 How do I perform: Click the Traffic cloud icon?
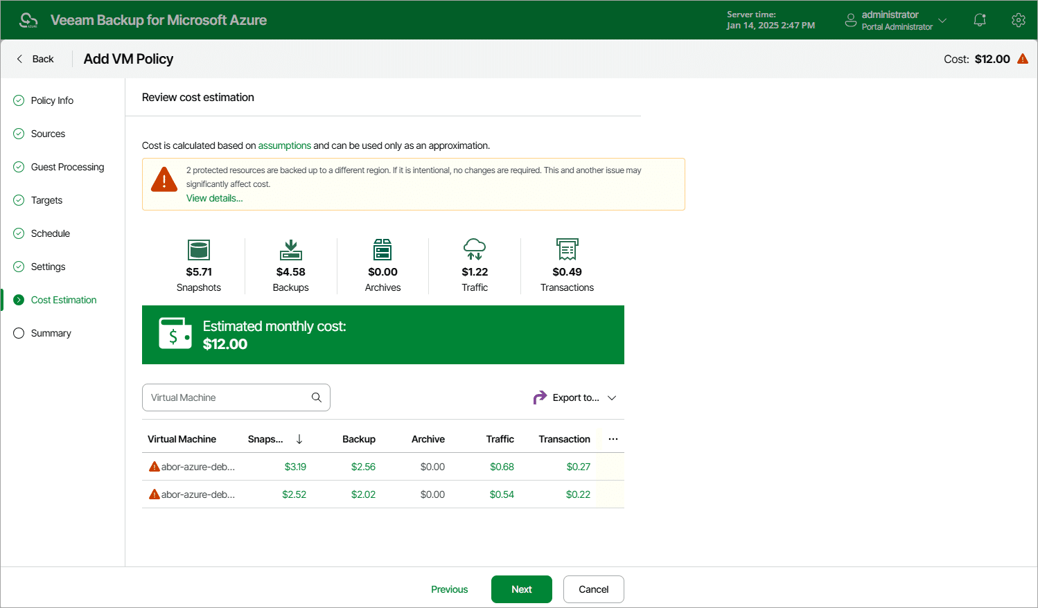[475, 249]
